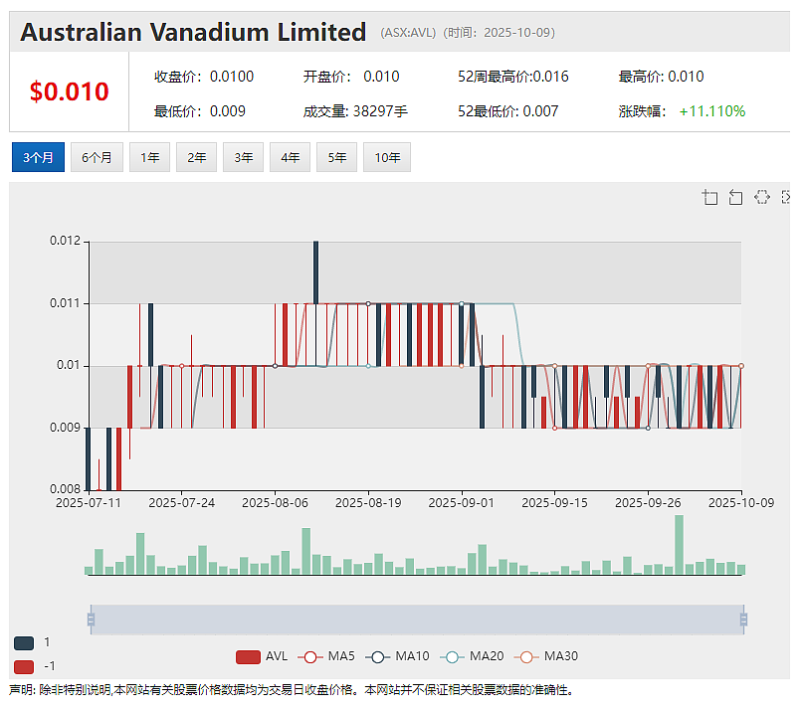Screen dimensions: 802x710
Task: Click the 2025-09-26 axis date label
Action: point(648,503)
